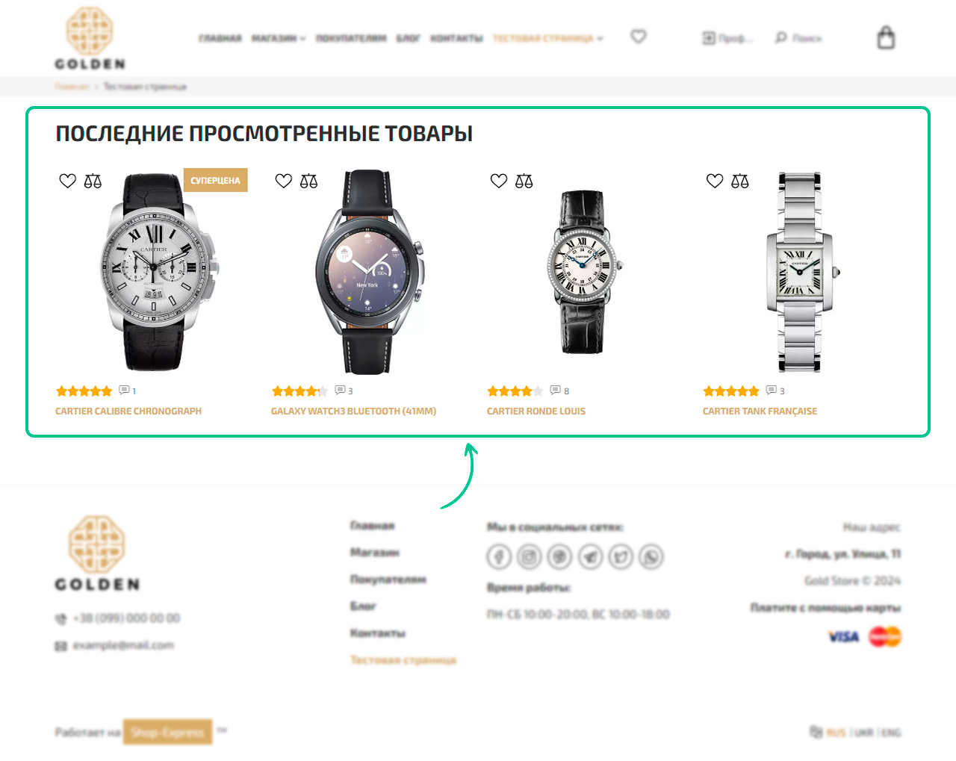Open Cartier Calibre Chronograph product link

click(128, 411)
